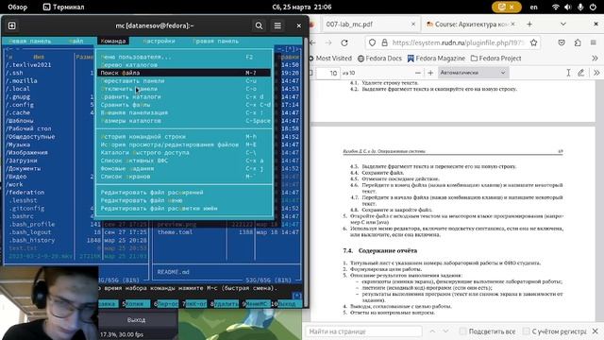Click the Найти на странице input

(x=364, y=331)
